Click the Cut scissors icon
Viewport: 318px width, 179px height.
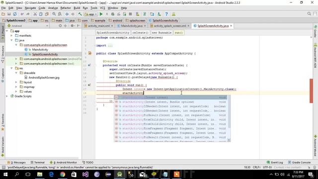pyautogui.click(x=35, y=14)
